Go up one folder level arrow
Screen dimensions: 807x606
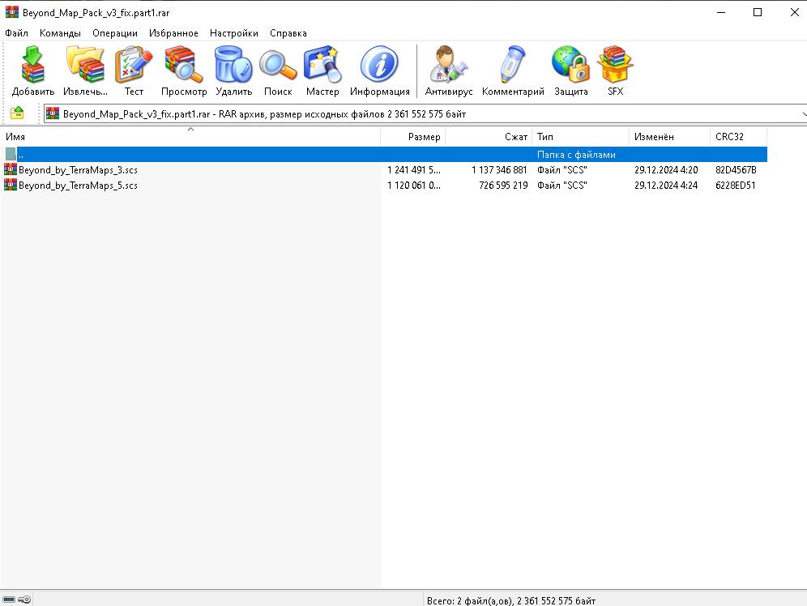point(17,113)
